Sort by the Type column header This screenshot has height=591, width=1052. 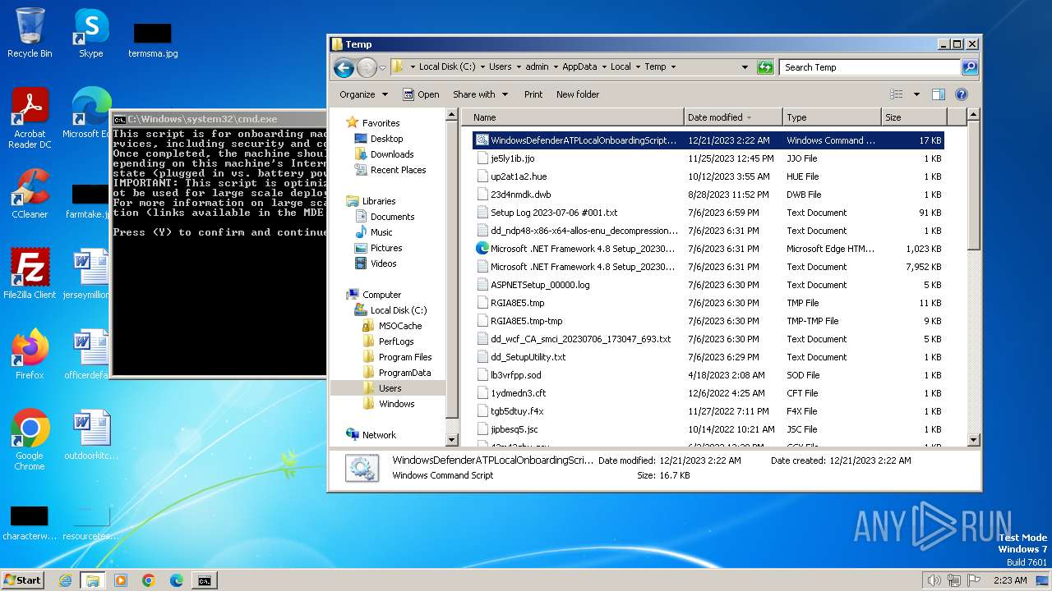832,117
